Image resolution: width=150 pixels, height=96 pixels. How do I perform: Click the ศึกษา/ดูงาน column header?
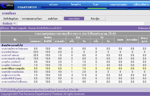click(x=144, y=40)
